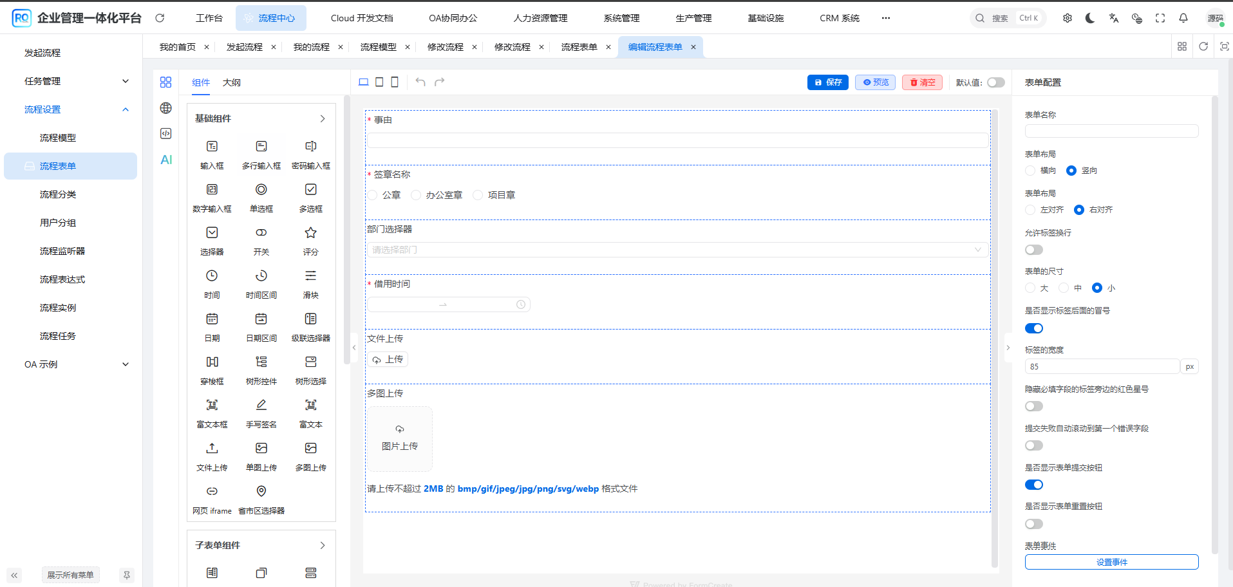Turn off 是否显示表单提交按钮 switch
Viewport: 1233px width, 587px height.
tap(1034, 485)
